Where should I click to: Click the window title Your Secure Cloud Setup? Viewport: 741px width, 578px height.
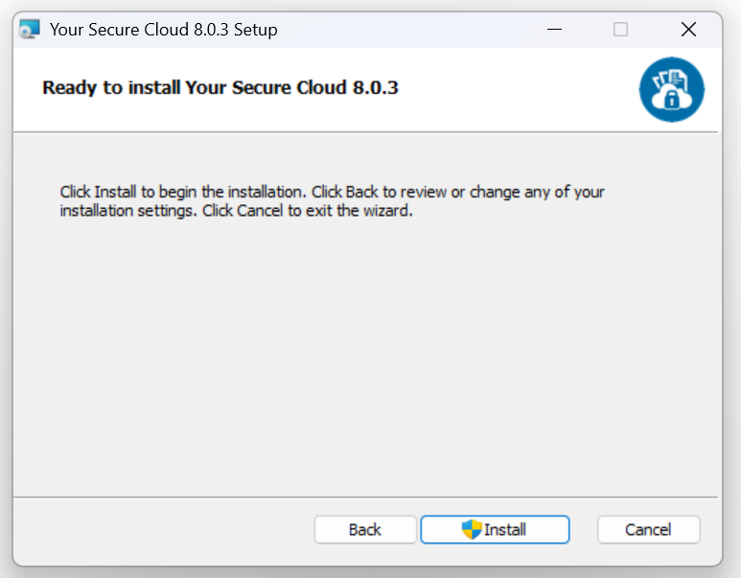(164, 30)
